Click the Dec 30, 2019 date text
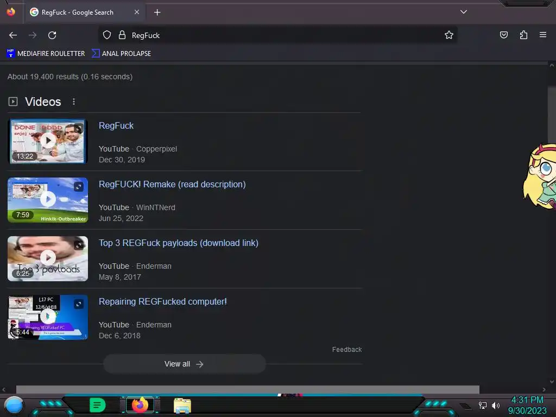556x417 pixels. (x=122, y=160)
